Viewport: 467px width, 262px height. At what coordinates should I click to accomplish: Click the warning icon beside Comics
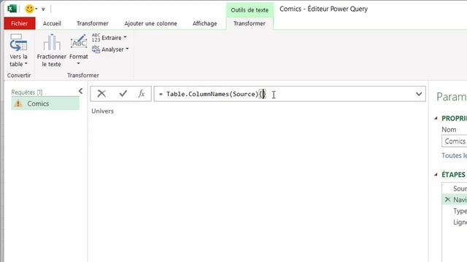(18, 103)
